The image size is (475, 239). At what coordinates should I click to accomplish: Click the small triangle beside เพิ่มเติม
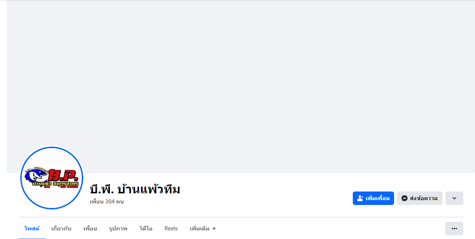tap(214, 229)
